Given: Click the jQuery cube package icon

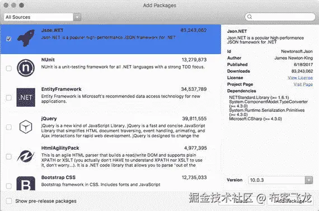Looking at the screenshot, I should point(26,127).
